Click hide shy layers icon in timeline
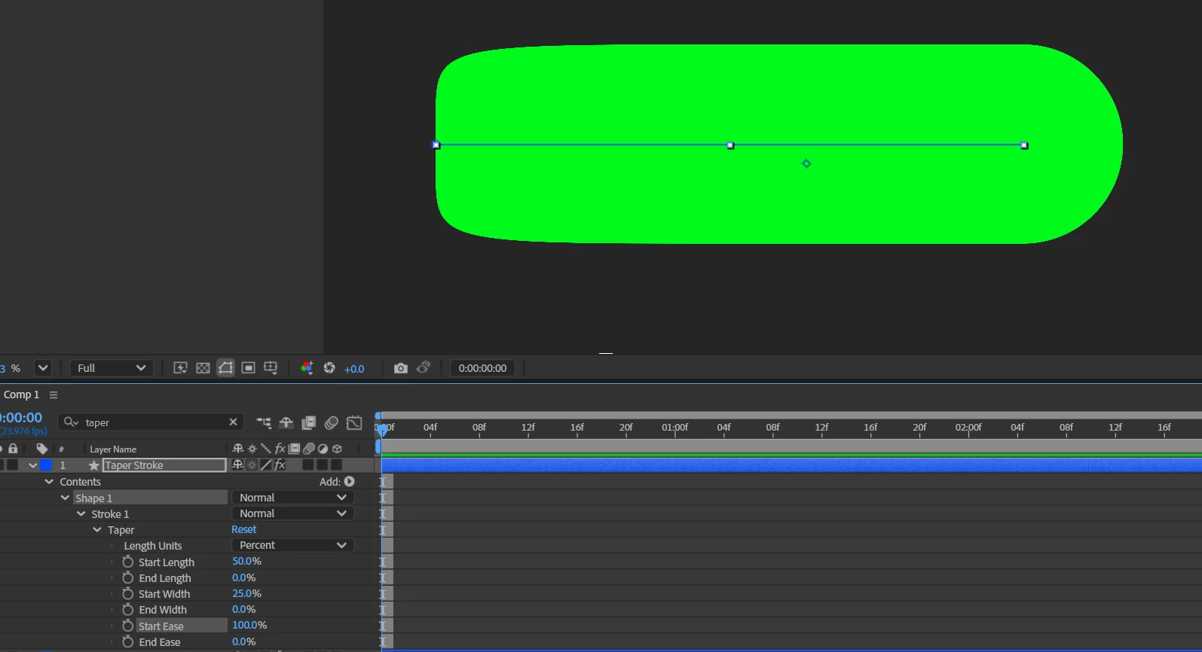Image resolution: width=1202 pixels, height=652 pixels. coord(286,423)
